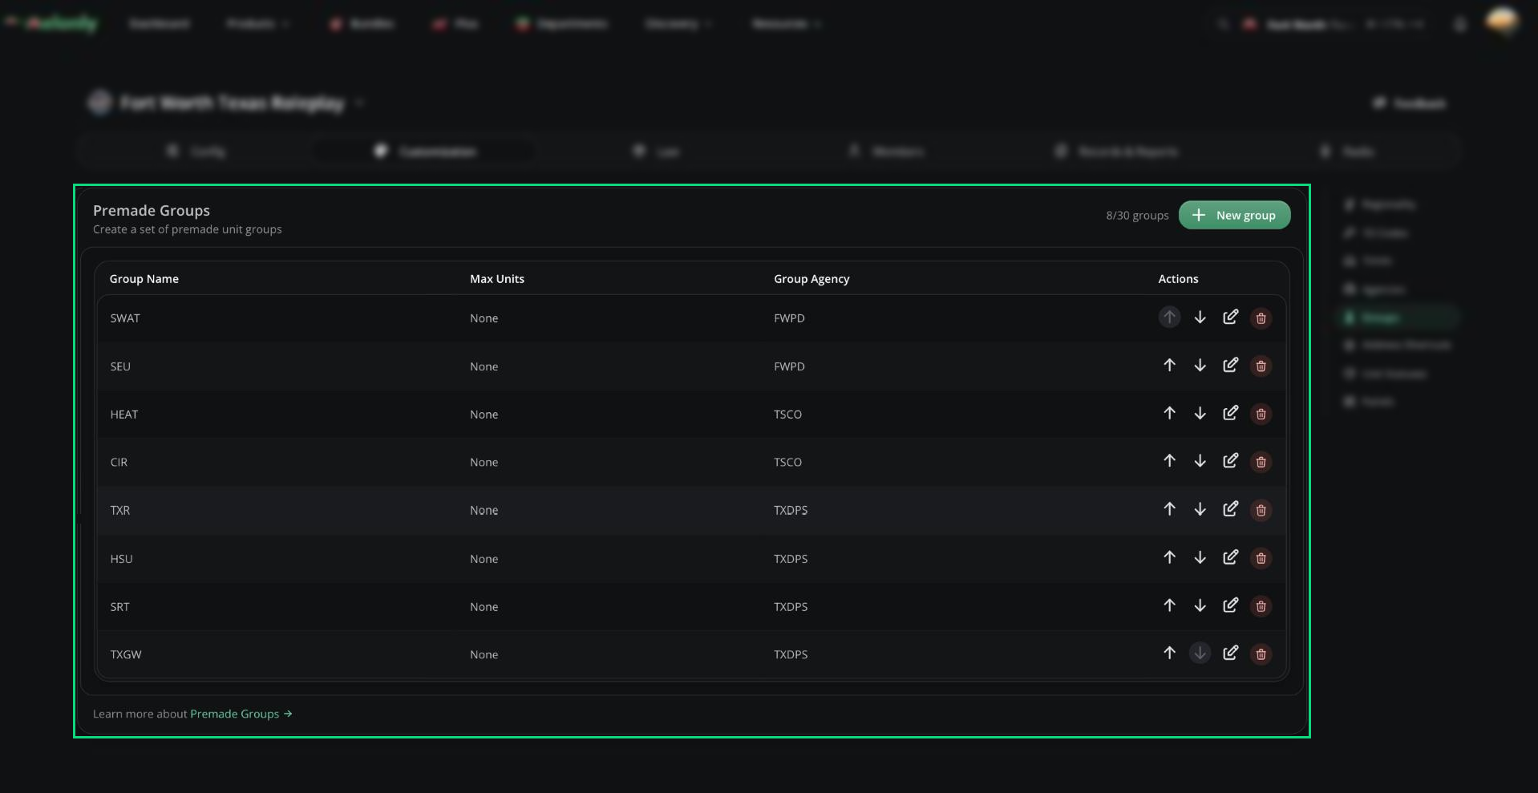Move the TXGW group up
1538x793 pixels.
click(1169, 653)
